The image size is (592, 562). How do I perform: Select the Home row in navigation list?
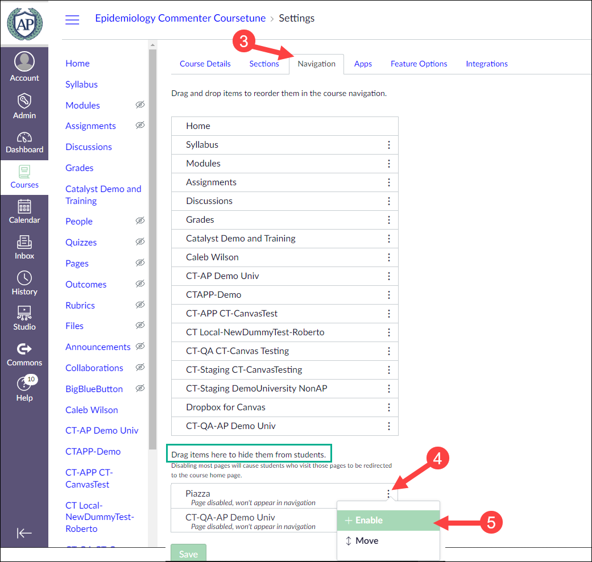click(x=285, y=126)
